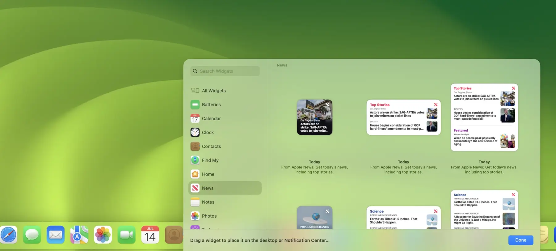This screenshot has height=251, width=556.
Task: Open Maps from the Dock
Action: (79, 235)
